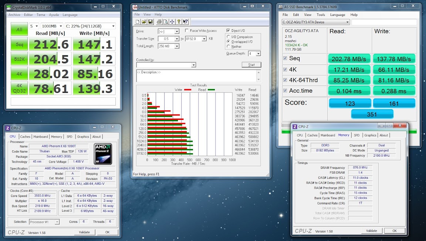Start the 512K test in CrystalDiskMark

click(19, 59)
